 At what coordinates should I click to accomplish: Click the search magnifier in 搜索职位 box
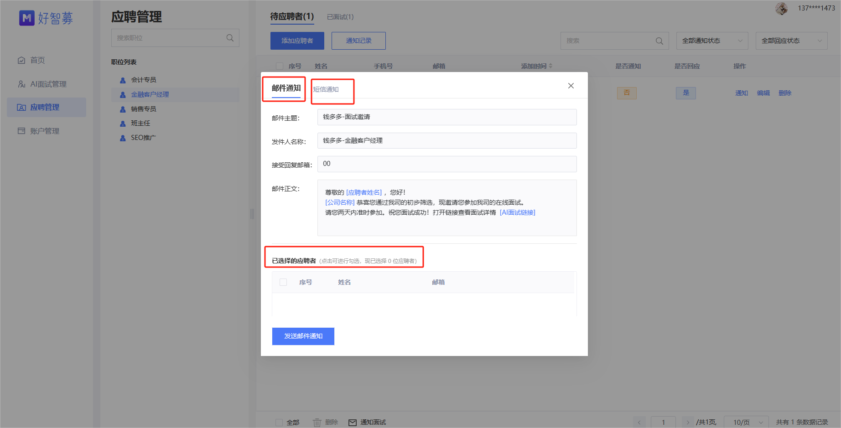coord(230,38)
